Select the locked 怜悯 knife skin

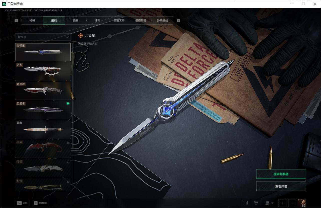[x=43, y=168]
